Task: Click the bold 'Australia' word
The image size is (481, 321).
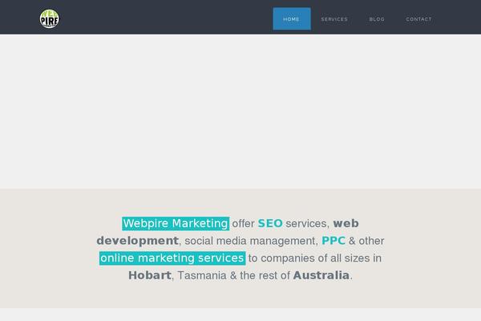Action: (321, 275)
